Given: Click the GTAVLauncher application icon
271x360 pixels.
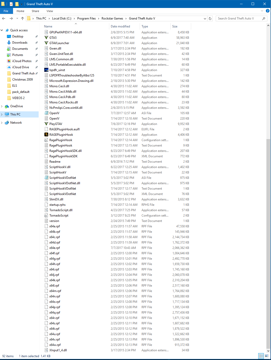Looking at the screenshot, I should 46,43.
